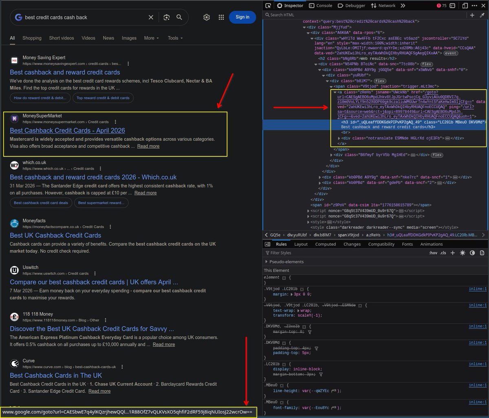Open Best cashback and reward credit cards link
This screenshot has height=418, width=489.
[65, 72]
